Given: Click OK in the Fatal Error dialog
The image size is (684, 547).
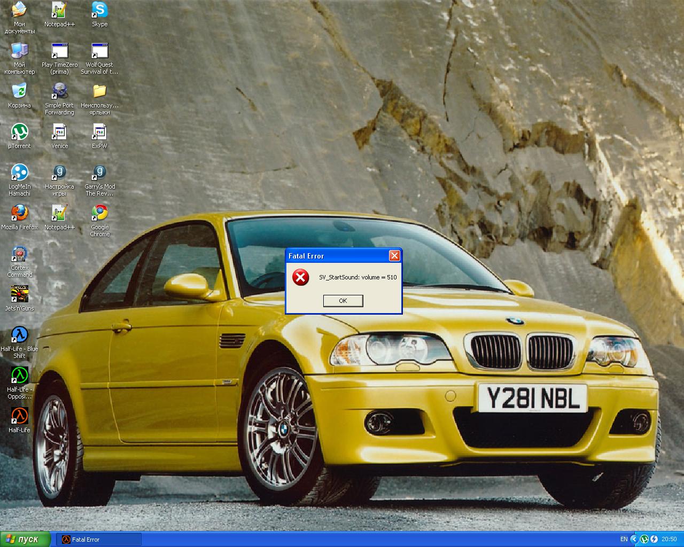Looking at the screenshot, I should click(343, 301).
